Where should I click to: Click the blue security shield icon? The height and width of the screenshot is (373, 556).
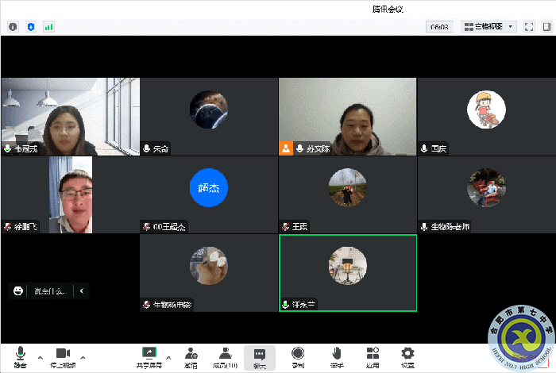point(31,26)
